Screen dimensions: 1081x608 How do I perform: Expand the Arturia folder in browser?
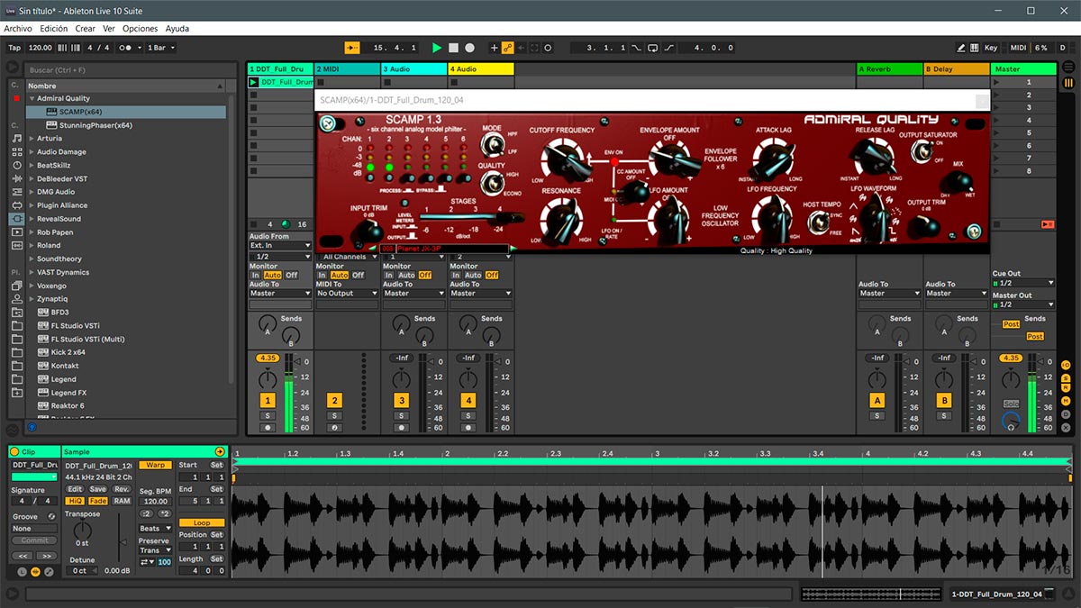(x=32, y=139)
